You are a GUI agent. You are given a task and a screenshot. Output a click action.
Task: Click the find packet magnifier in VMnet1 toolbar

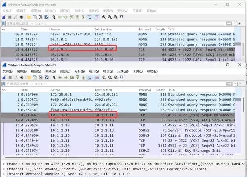coord(54,77)
